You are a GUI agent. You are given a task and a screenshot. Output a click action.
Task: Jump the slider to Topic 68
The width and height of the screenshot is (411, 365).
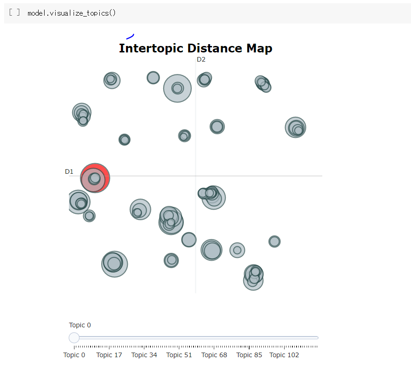click(x=214, y=355)
